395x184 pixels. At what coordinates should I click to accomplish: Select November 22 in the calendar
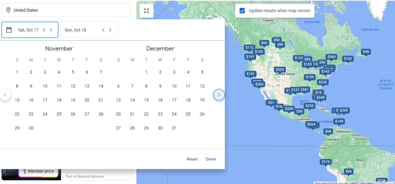pyautogui.click(x=17, y=114)
